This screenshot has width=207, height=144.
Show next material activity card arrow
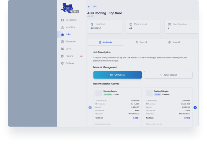[x=195, y=107]
